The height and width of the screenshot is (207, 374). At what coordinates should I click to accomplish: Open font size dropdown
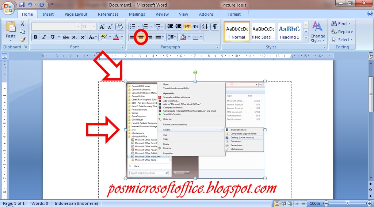tap(94, 27)
